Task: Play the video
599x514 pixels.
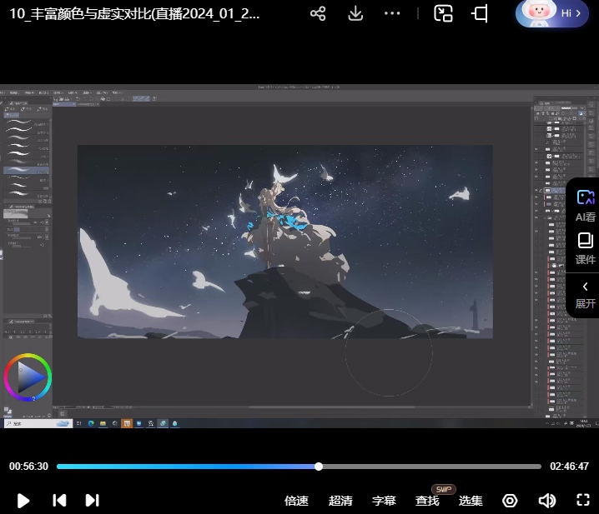Action: [23, 501]
